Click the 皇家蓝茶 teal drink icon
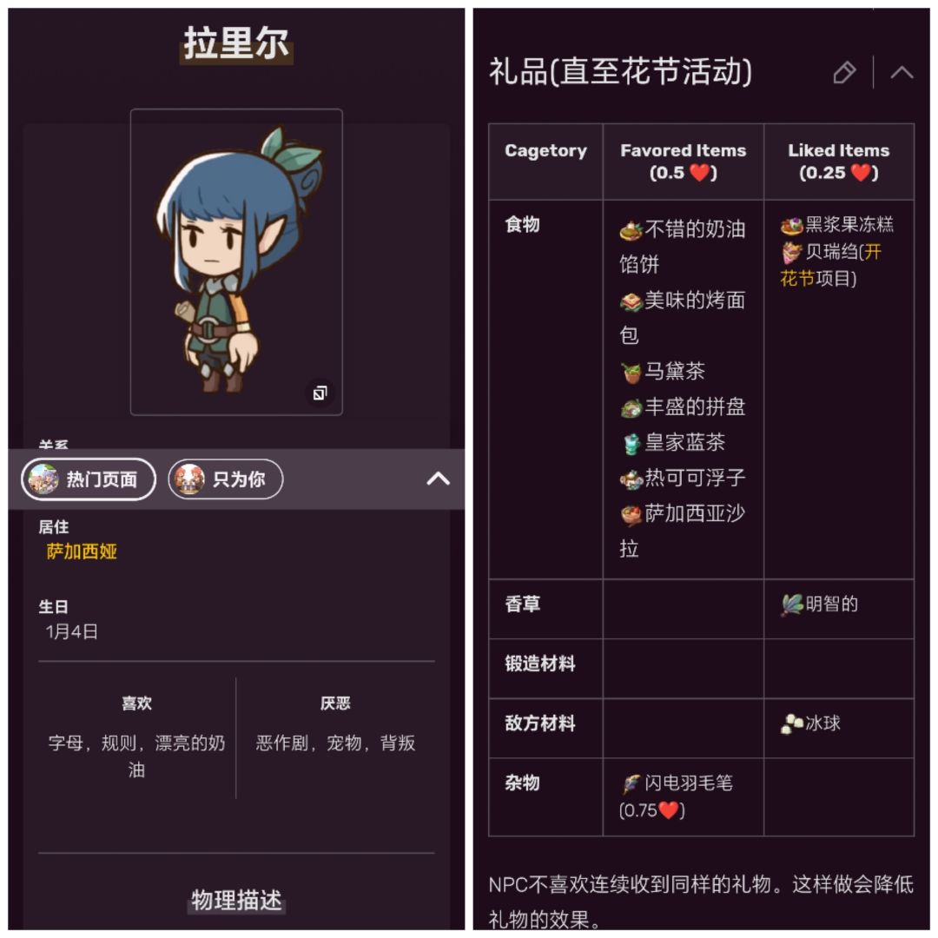 tap(631, 444)
